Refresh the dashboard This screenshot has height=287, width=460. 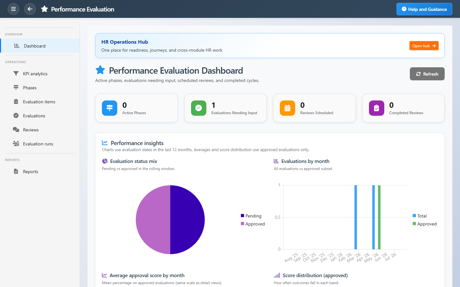pyautogui.click(x=427, y=74)
